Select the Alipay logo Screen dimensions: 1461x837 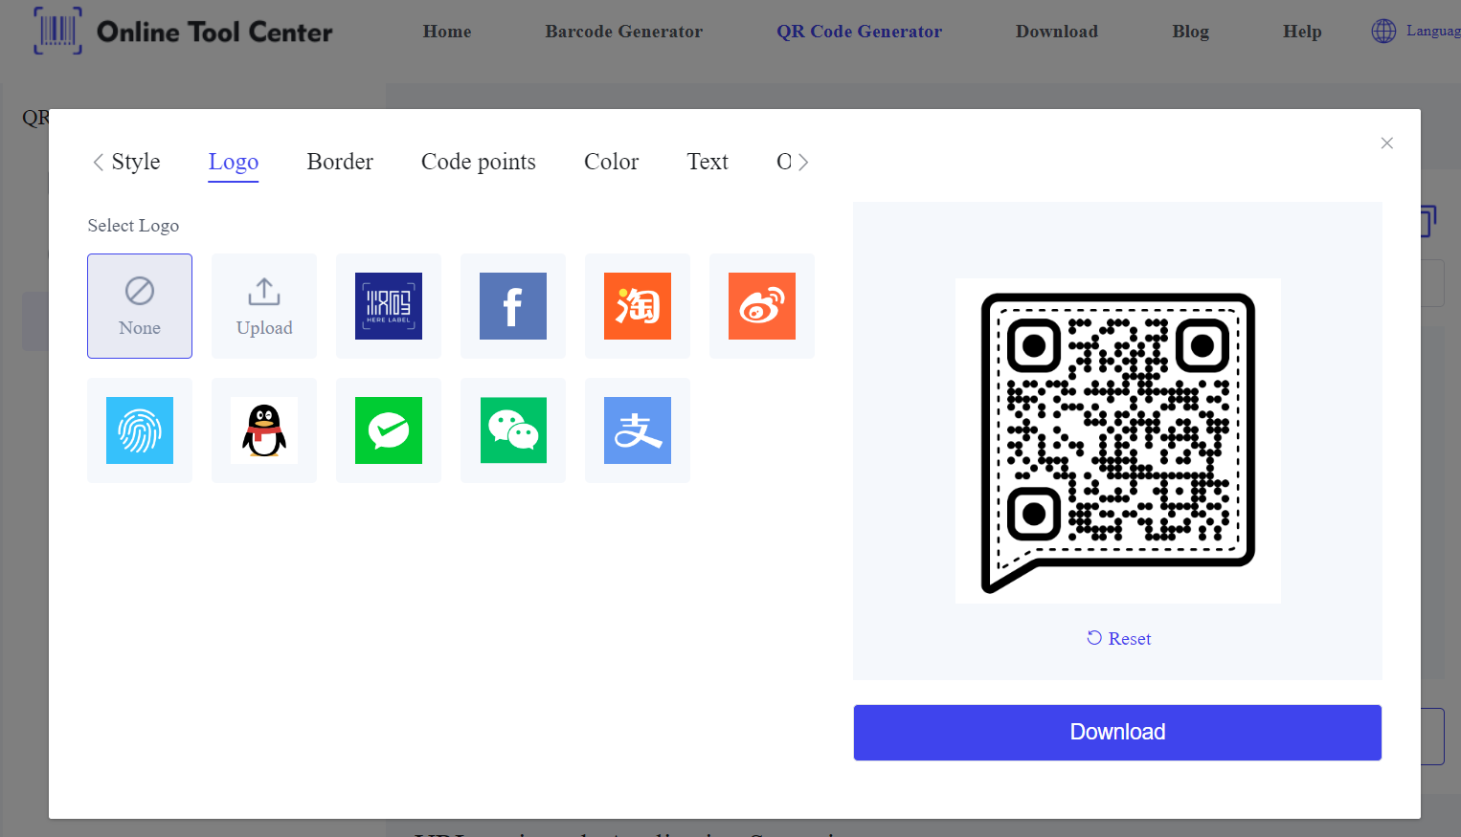[638, 430]
